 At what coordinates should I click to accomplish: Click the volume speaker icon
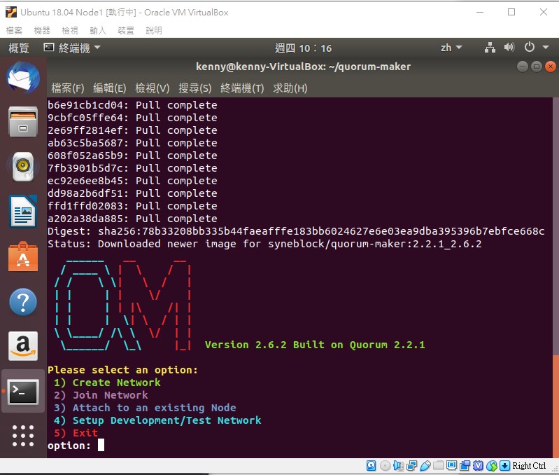(509, 48)
